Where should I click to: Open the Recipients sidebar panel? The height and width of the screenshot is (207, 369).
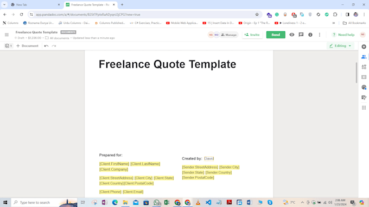coord(364,57)
